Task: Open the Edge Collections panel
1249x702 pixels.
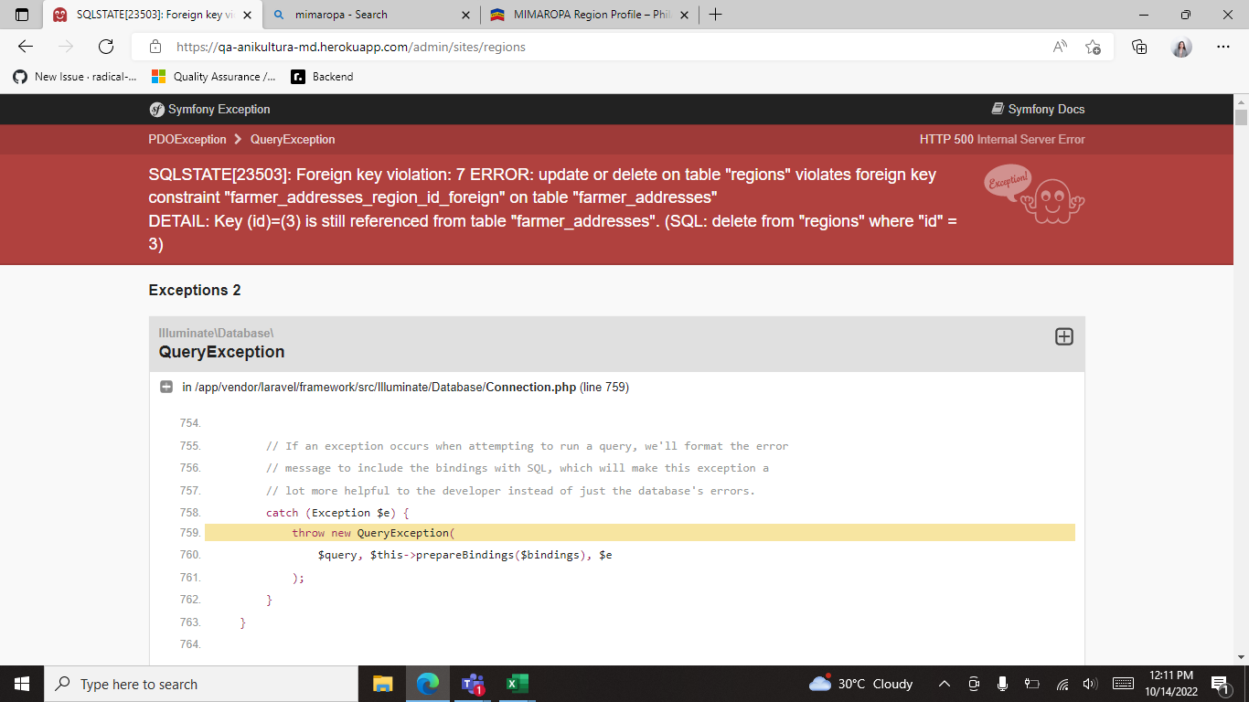Action: [x=1139, y=47]
